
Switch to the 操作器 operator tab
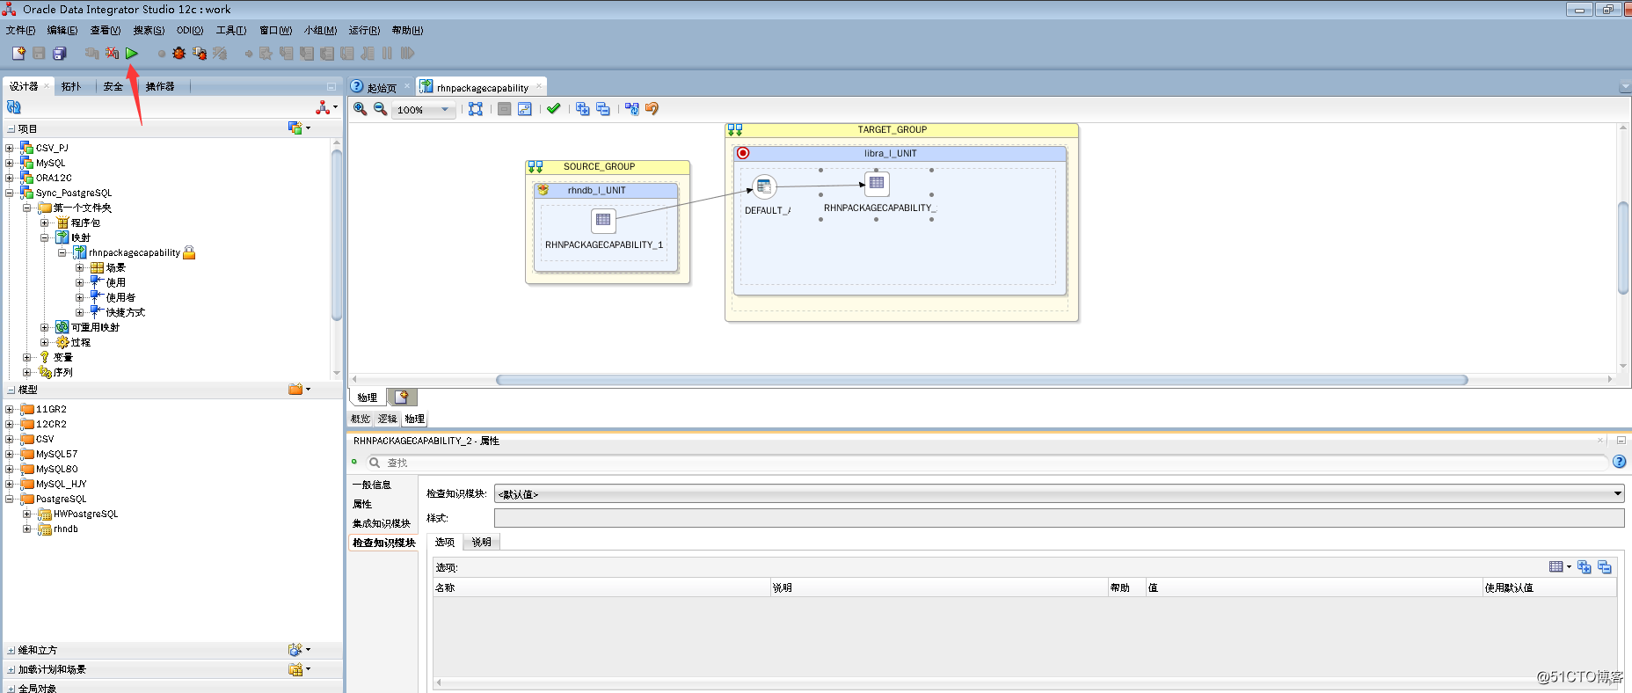160,86
